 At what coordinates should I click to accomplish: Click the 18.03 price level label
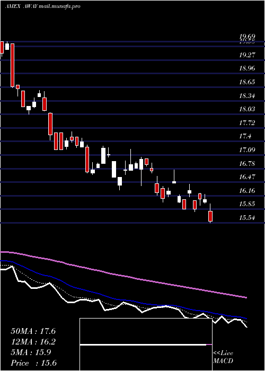[x=247, y=109]
